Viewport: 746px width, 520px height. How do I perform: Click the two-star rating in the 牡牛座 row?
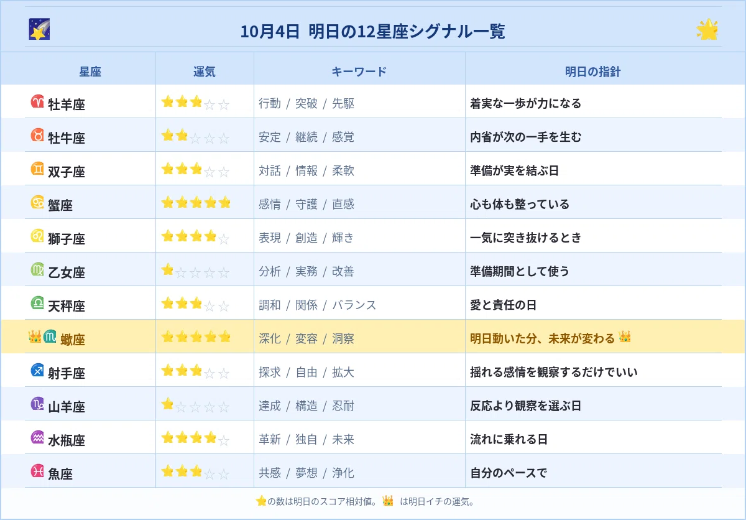(196, 136)
